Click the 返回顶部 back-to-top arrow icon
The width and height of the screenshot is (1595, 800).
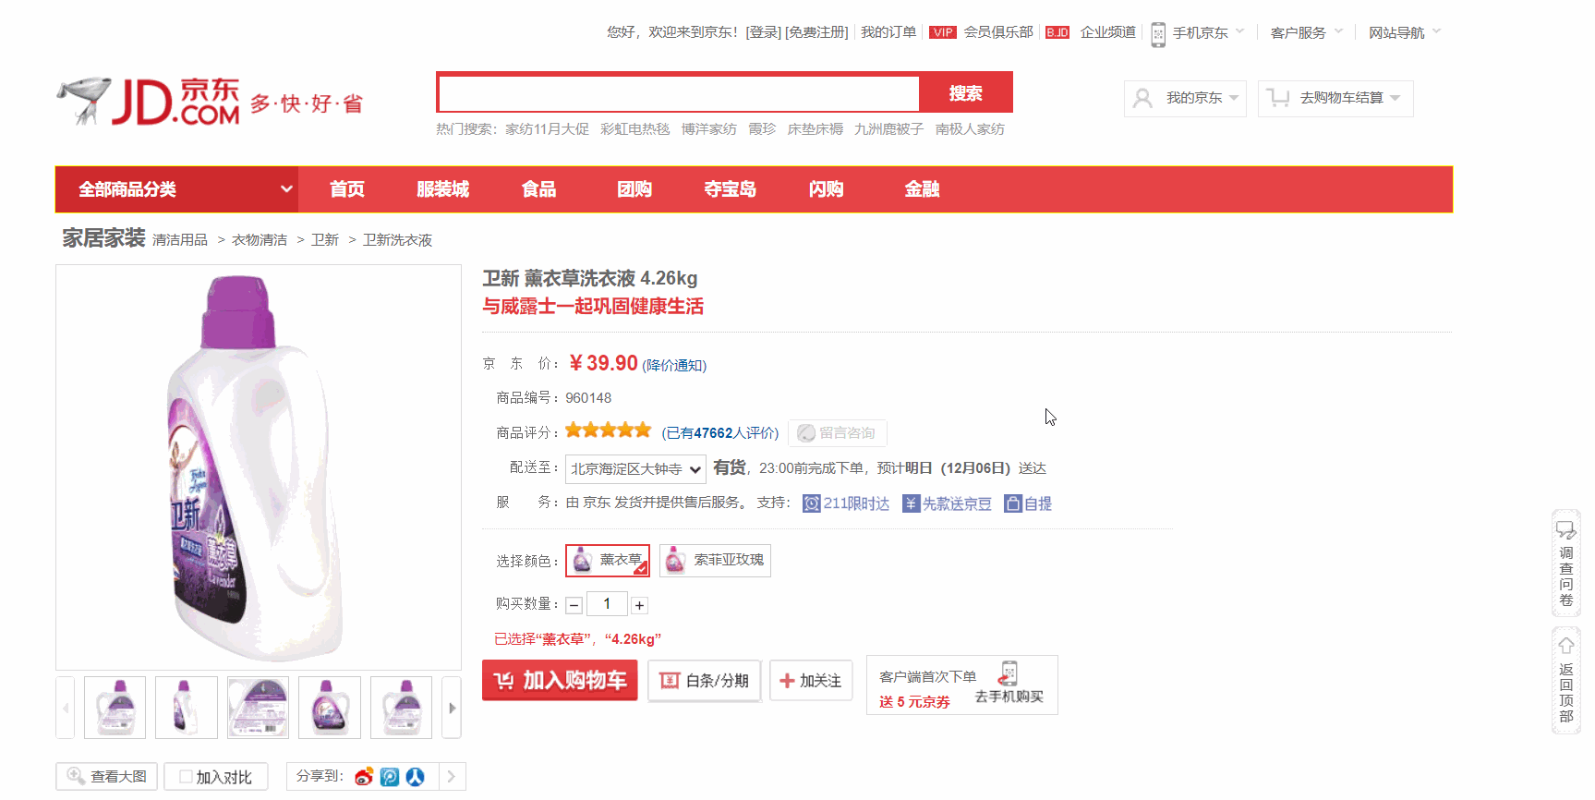tap(1566, 646)
